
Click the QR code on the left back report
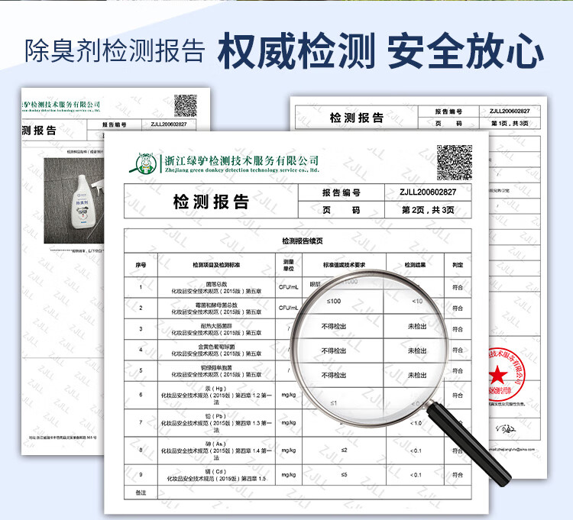click(186, 106)
